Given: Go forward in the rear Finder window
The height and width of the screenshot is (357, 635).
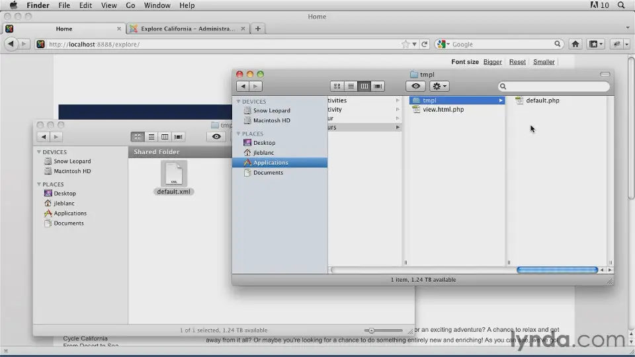Looking at the screenshot, I should tap(56, 137).
